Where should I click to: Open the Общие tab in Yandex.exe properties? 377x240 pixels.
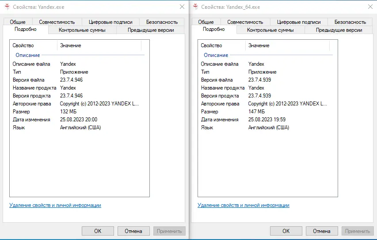(x=18, y=22)
